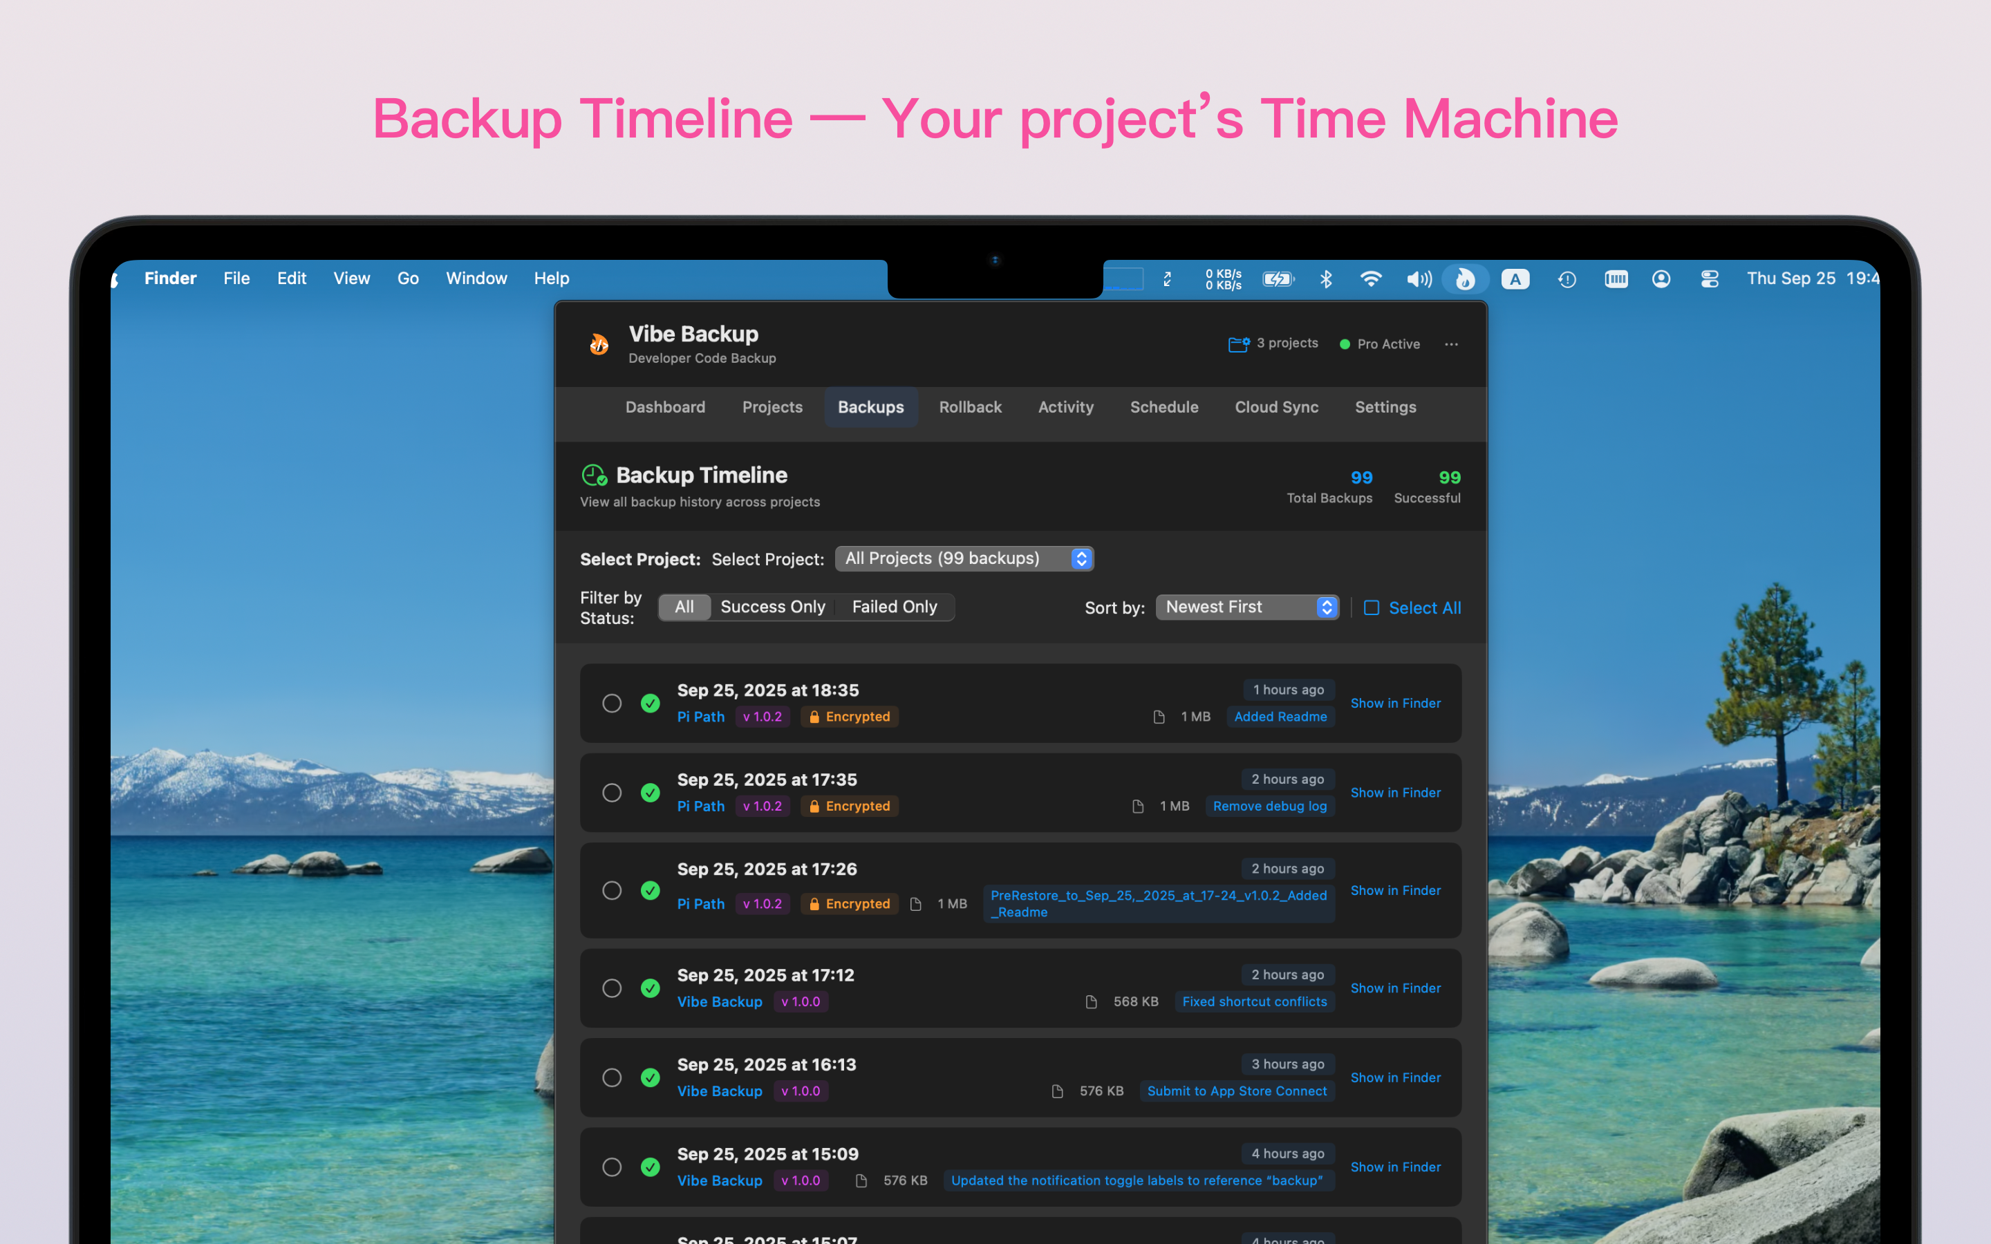Click Show in Finder for the 16:13 backup
Viewport: 1991px width, 1244px height.
tap(1395, 1077)
